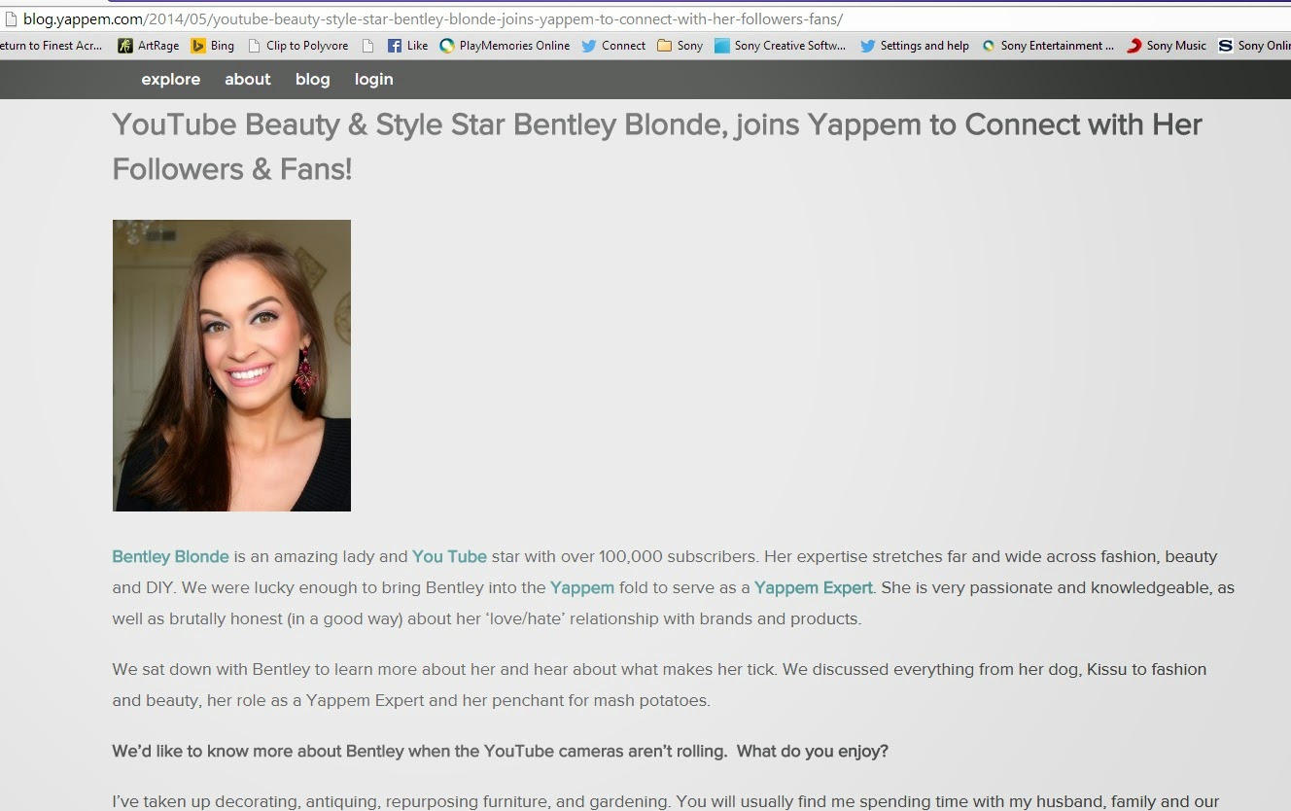The image size is (1291, 811).
Task: Click the page icon in address bar
Action: click(11, 18)
